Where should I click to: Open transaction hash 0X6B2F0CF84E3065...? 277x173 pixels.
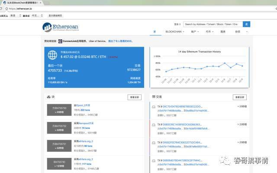182,142
